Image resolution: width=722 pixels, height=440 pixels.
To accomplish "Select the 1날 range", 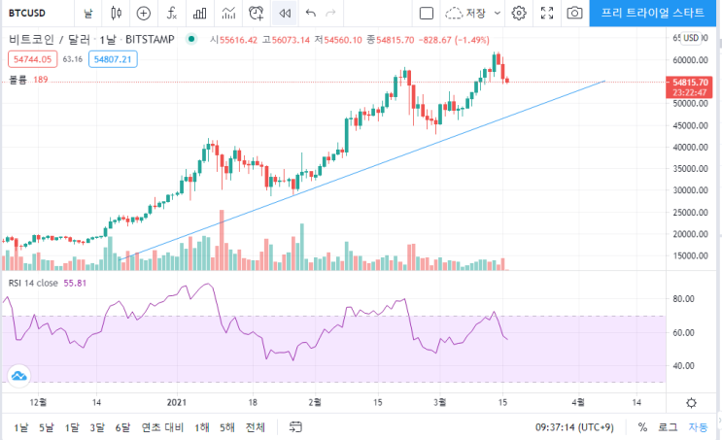I will click(x=20, y=427).
